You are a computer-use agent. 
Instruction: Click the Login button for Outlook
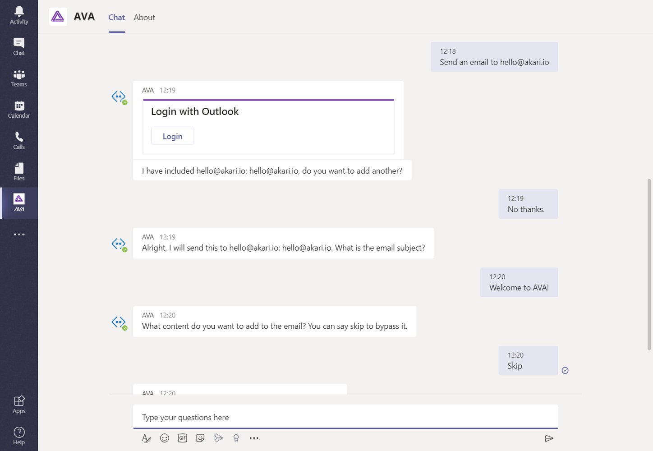(172, 136)
